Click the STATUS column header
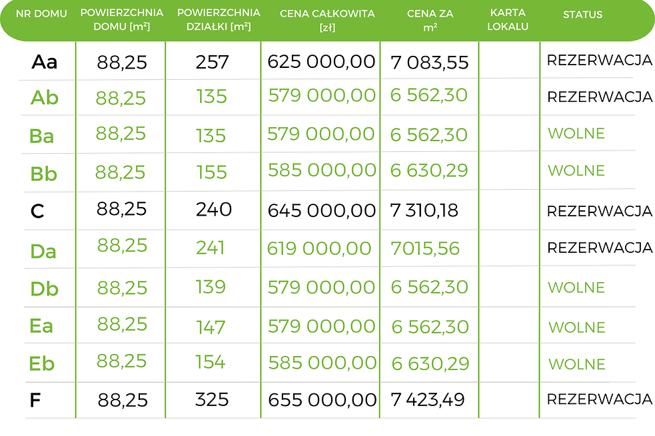655x436 pixels. (x=583, y=15)
